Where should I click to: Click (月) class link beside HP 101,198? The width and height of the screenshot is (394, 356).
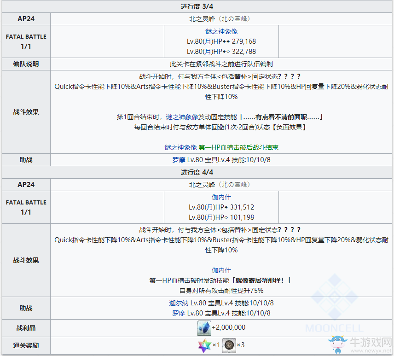(x=210, y=217)
